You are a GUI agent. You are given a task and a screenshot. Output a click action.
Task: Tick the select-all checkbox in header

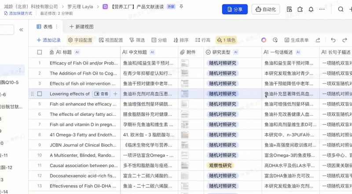40,52
